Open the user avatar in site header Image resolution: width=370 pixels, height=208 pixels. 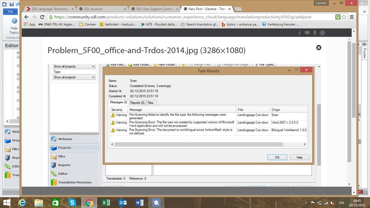(322, 33)
